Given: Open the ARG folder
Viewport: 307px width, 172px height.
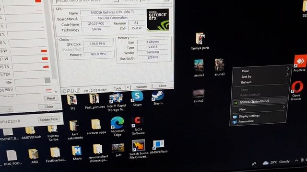Looking at the screenshot, I should [33, 154].
